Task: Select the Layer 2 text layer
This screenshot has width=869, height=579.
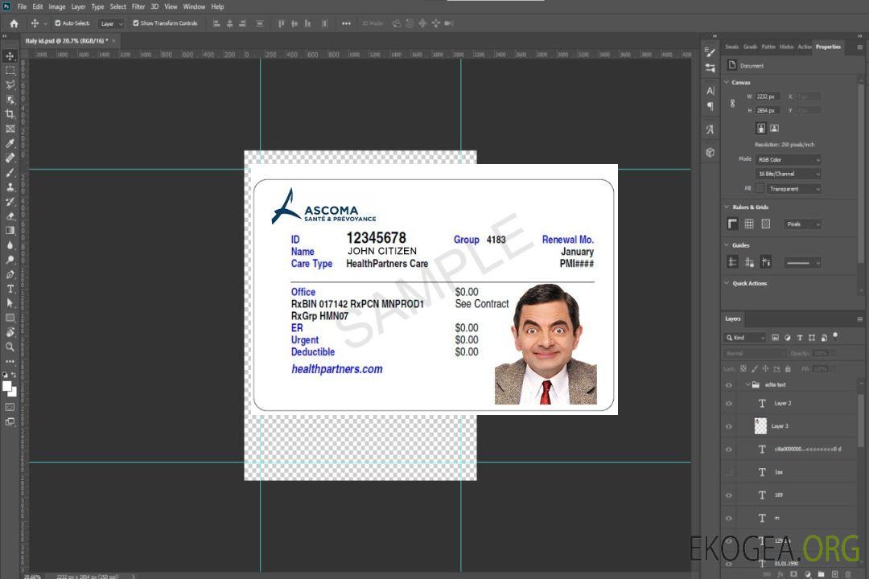Action: (782, 403)
